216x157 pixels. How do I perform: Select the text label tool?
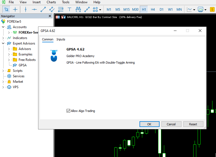pyautogui.click(x=69, y=10)
